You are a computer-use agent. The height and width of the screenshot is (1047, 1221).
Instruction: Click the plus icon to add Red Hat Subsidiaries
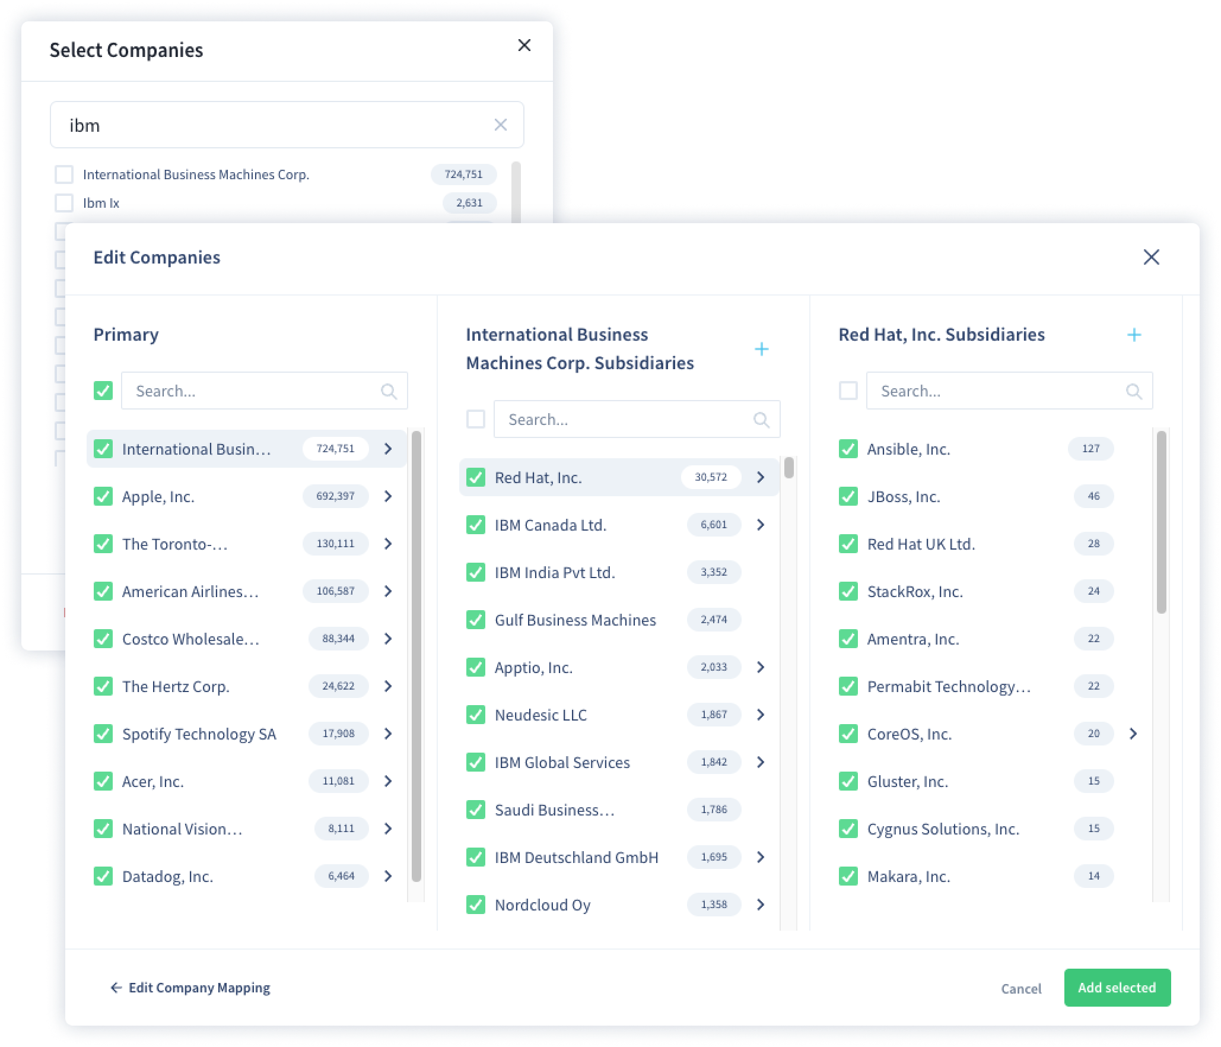(1135, 335)
